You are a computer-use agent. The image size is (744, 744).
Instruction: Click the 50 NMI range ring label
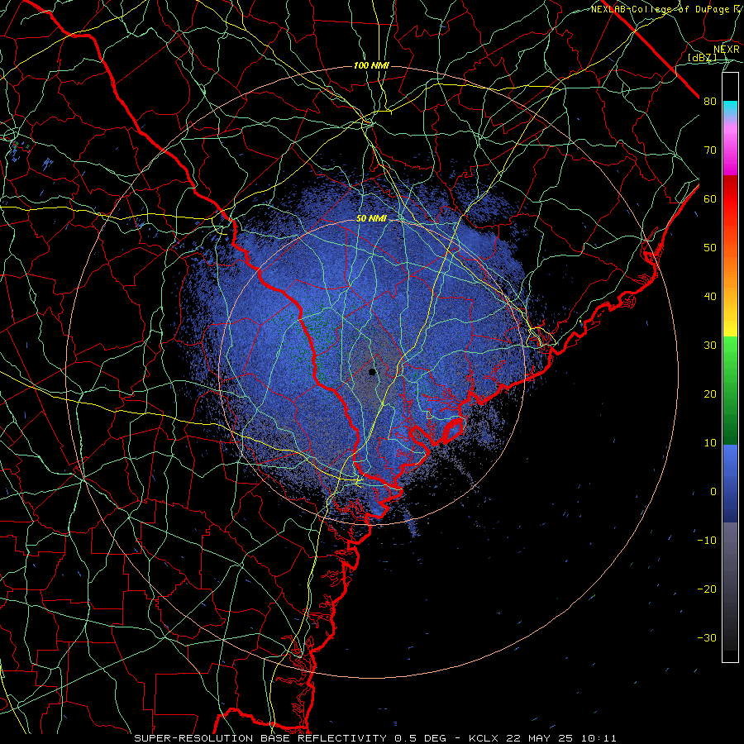[371, 218]
